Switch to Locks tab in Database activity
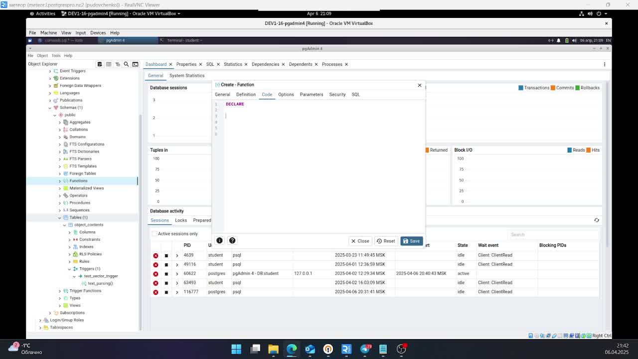 pyautogui.click(x=181, y=220)
